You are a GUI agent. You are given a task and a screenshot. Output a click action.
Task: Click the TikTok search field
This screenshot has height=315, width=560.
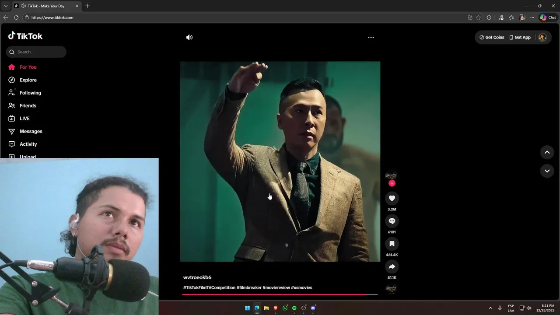coord(36,52)
